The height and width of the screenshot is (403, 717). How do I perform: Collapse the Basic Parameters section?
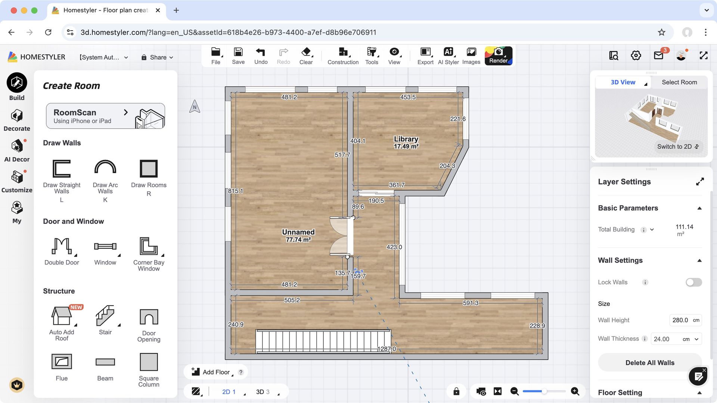point(699,208)
